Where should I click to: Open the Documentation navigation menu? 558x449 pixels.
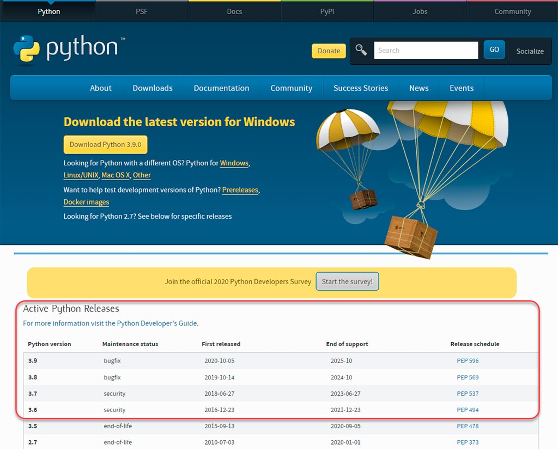[221, 88]
